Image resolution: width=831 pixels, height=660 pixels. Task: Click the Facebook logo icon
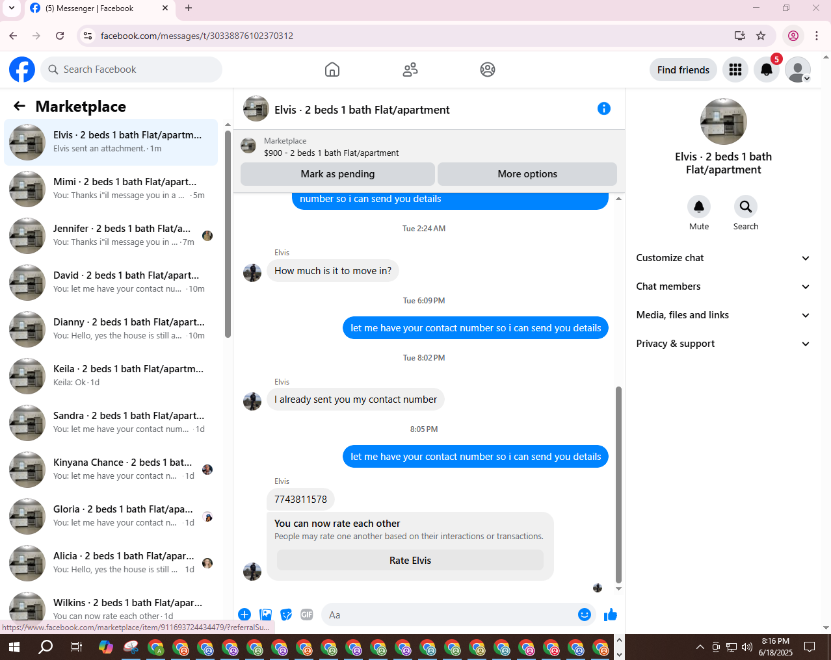[22, 70]
